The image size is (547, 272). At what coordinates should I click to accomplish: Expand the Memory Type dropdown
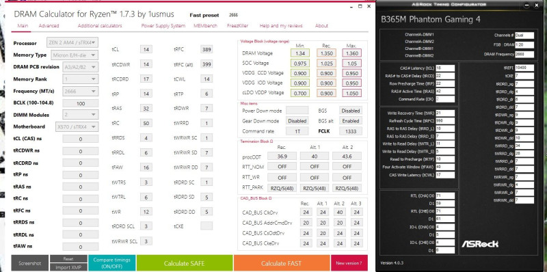[x=75, y=55]
